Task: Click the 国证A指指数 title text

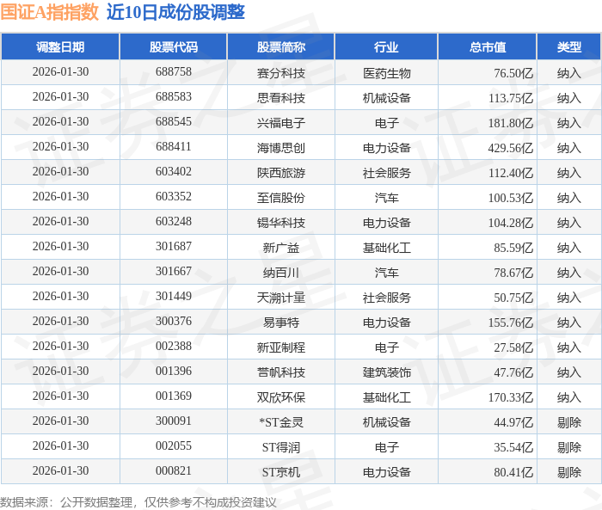Action: tap(50, 12)
